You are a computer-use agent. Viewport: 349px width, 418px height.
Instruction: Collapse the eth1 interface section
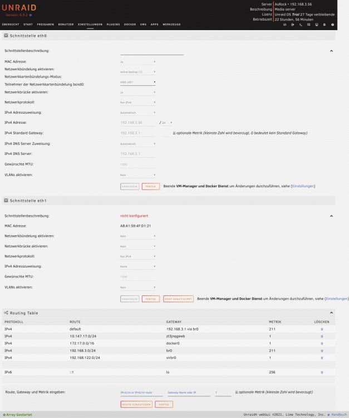coord(331,216)
